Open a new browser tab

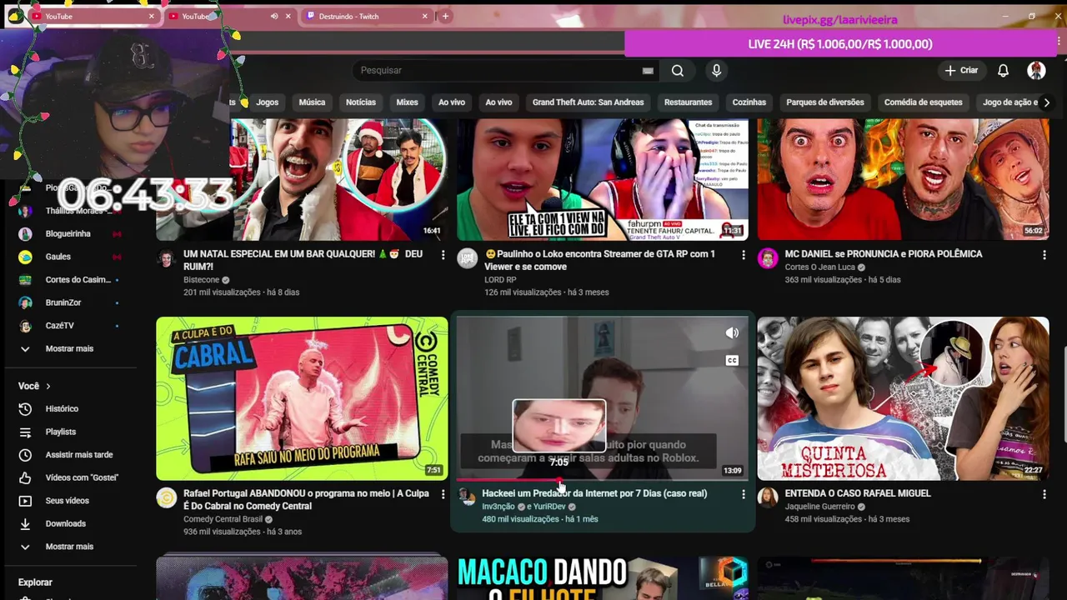(445, 16)
